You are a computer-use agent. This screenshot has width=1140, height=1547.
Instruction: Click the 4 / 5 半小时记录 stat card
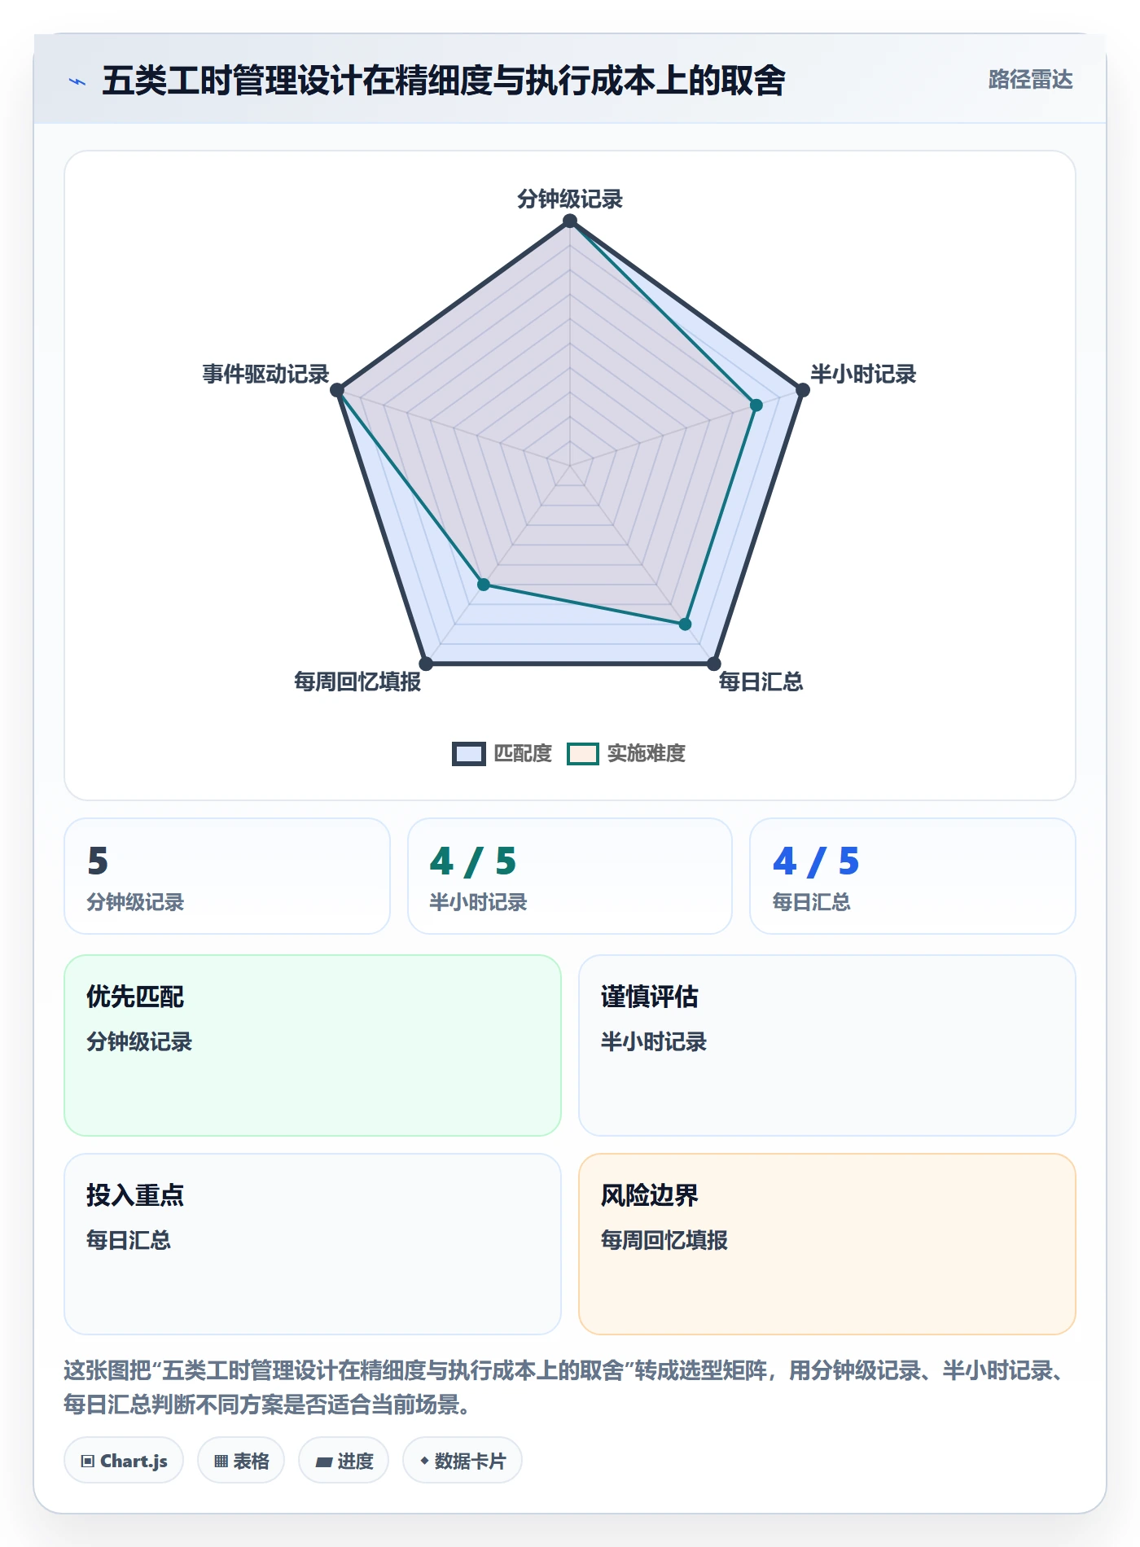[570, 876]
